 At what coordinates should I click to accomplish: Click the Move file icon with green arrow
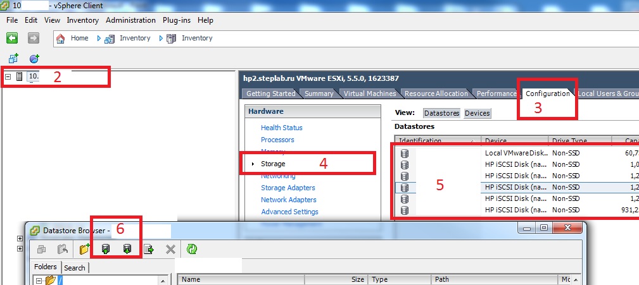(149, 249)
